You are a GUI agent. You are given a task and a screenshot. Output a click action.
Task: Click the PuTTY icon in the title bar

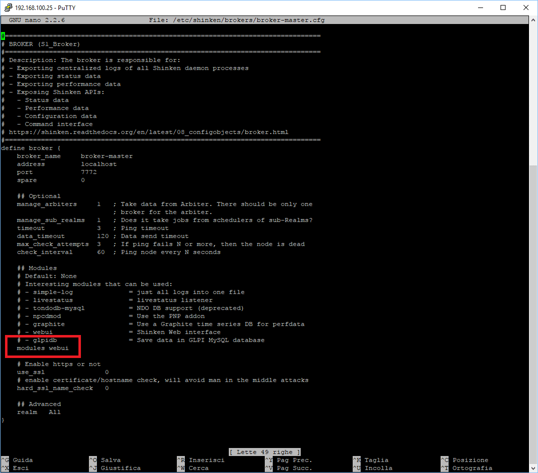tap(8, 7)
